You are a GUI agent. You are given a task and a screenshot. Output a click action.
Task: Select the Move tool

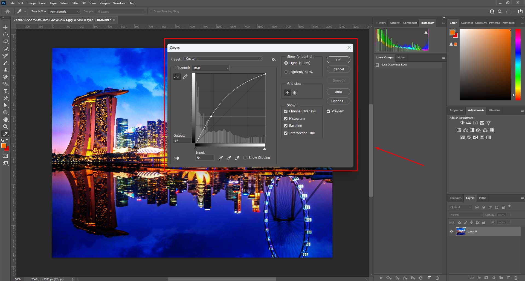click(5, 27)
